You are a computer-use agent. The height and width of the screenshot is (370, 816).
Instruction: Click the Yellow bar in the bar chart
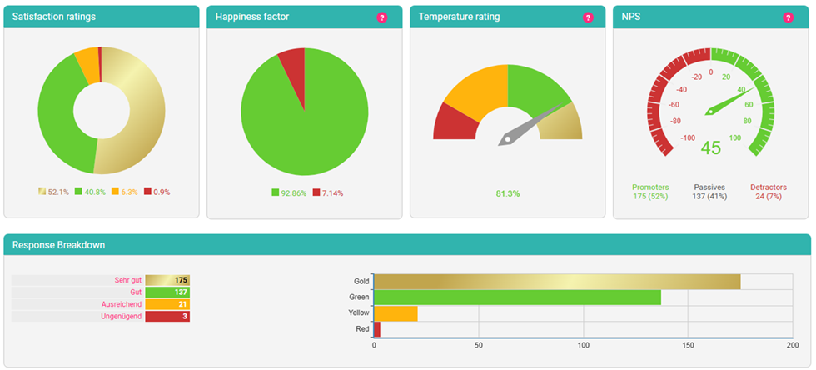(396, 313)
